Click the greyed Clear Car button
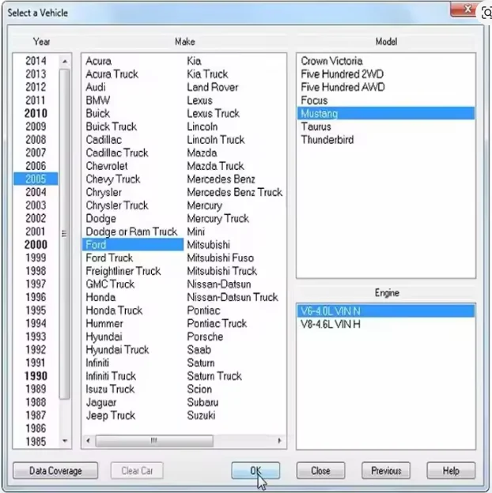The width and height of the screenshot is (492, 493). coord(137,470)
